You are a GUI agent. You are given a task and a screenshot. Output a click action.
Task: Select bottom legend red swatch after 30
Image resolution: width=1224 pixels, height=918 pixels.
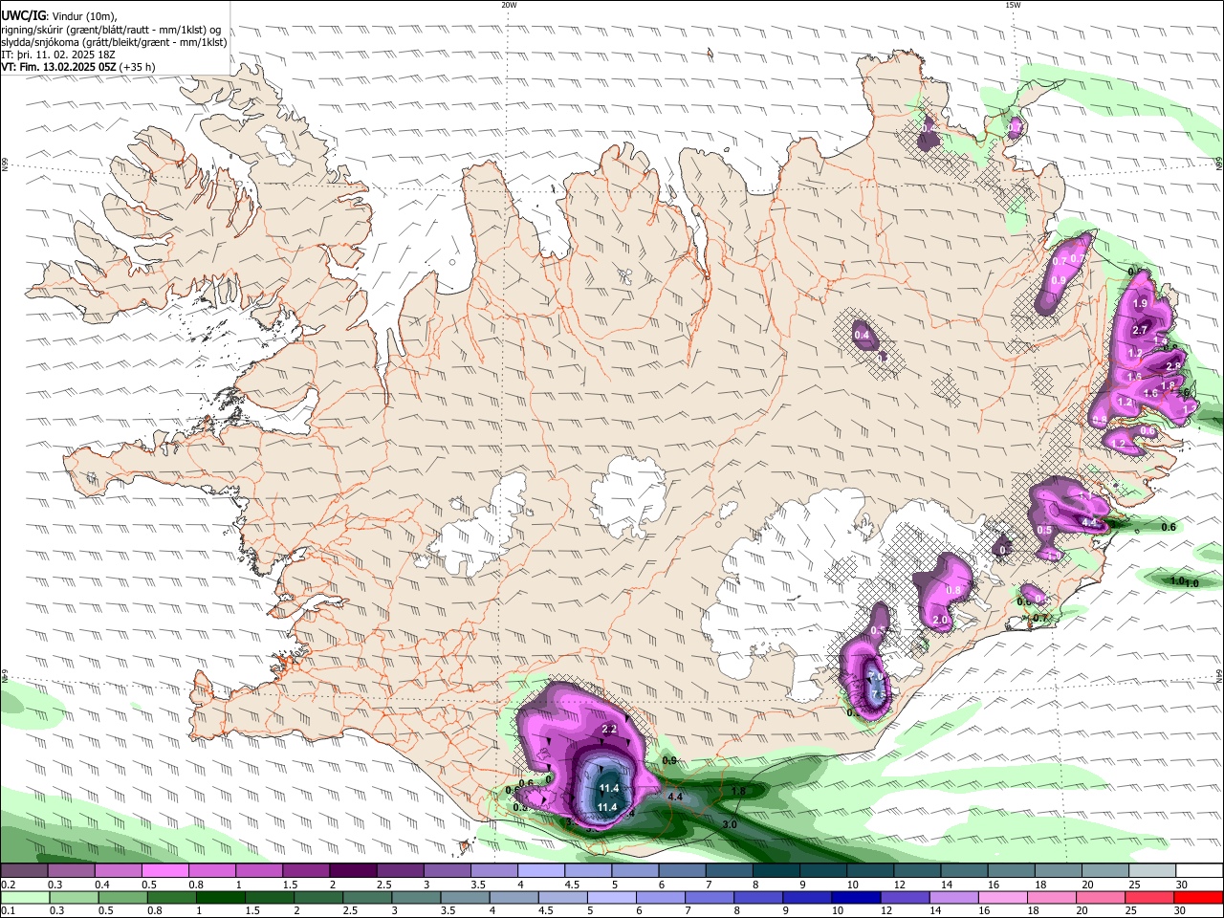tap(1198, 897)
